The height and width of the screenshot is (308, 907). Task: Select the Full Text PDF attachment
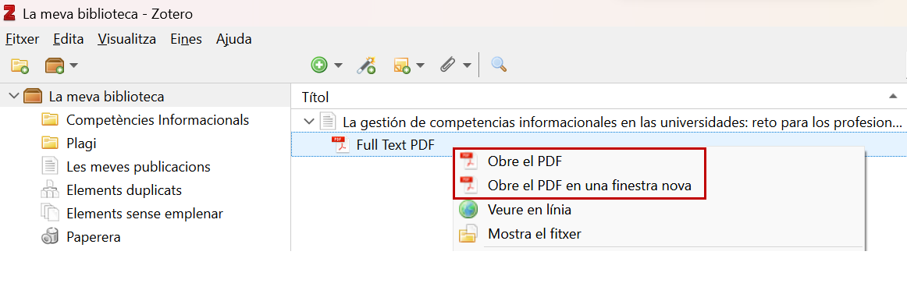tap(395, 145)
